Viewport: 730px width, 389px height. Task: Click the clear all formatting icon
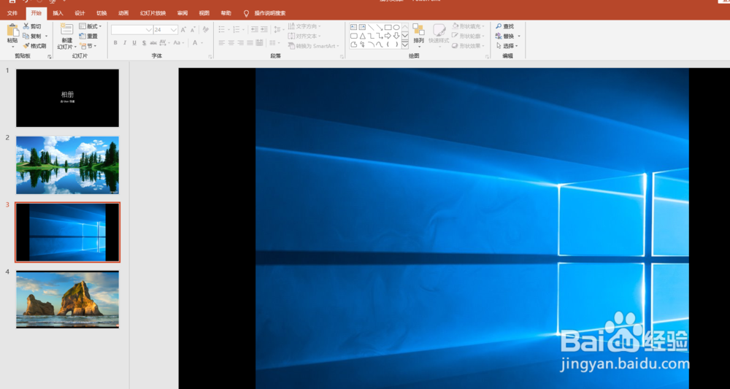205,29
